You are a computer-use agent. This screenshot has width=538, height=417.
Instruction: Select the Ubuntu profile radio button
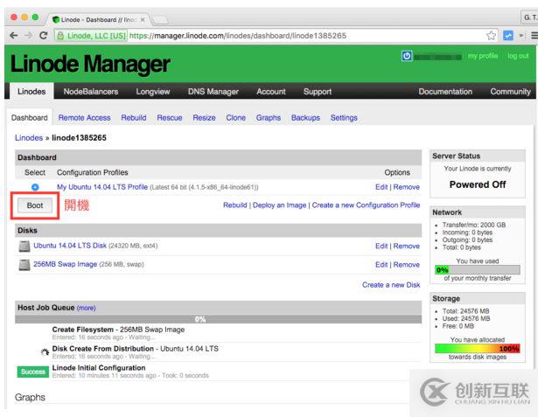[x=35, y=187]
